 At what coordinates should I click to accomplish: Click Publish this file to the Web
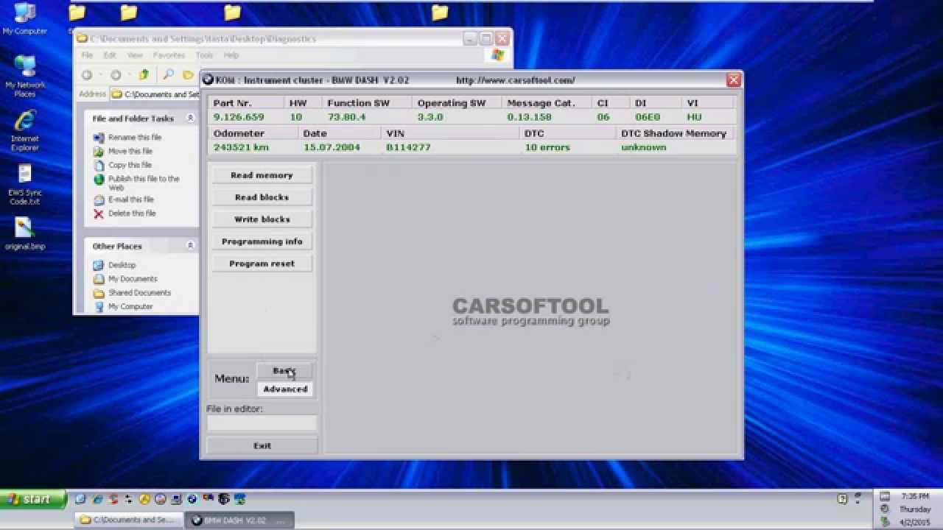pos(144,183)
